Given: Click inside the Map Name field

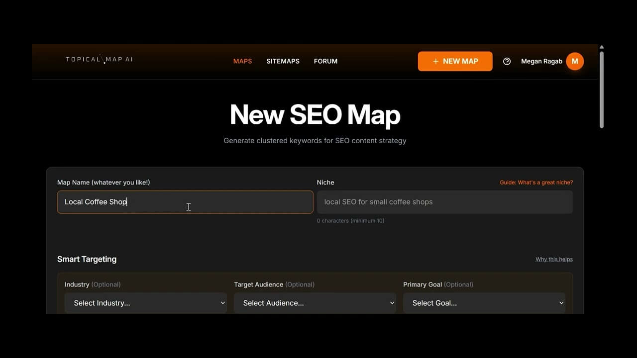Looking at the screenshot, I should pos(185,202).
